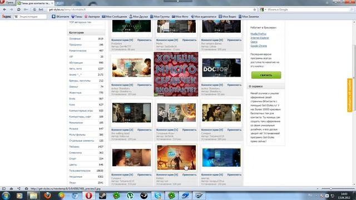Open the Животные category
Screen dimensions: 356x200
click(75, 93)
